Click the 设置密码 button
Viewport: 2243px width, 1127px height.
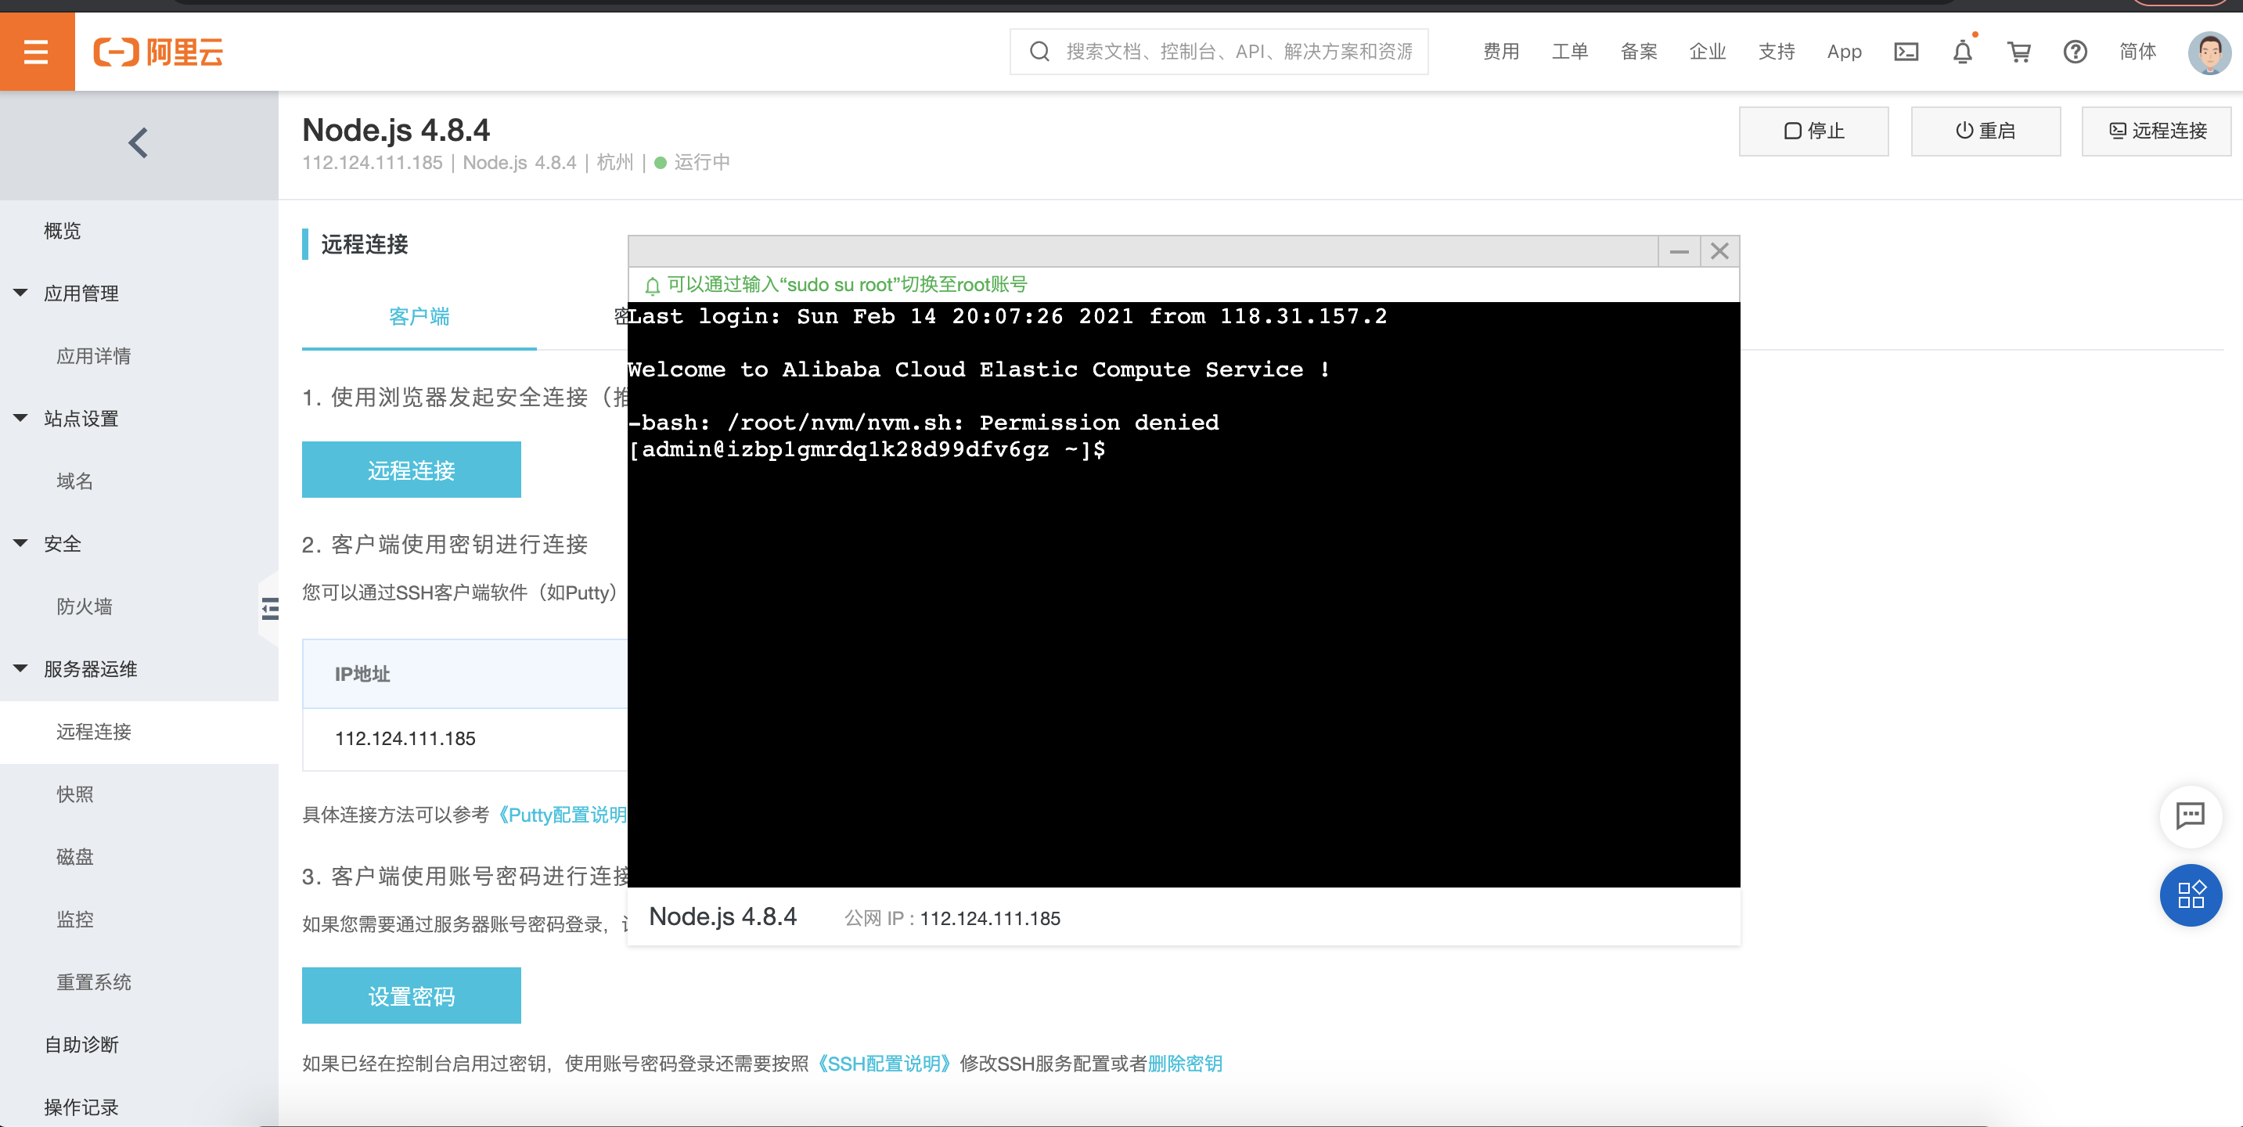411,996
